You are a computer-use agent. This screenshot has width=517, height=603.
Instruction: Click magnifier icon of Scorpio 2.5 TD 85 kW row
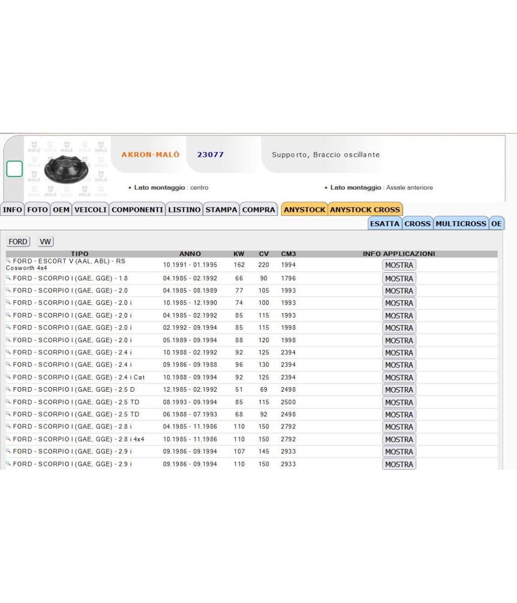click(9, 401)
